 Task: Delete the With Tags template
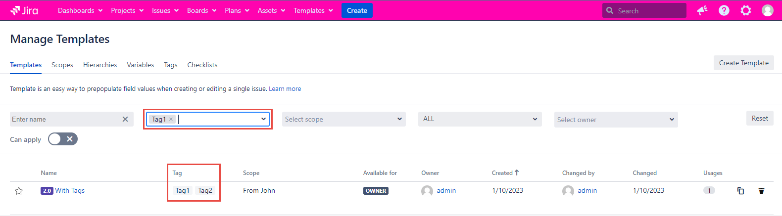click(761, 191)
